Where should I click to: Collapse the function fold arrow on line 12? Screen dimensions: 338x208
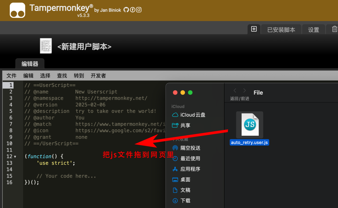coord(15,157)
